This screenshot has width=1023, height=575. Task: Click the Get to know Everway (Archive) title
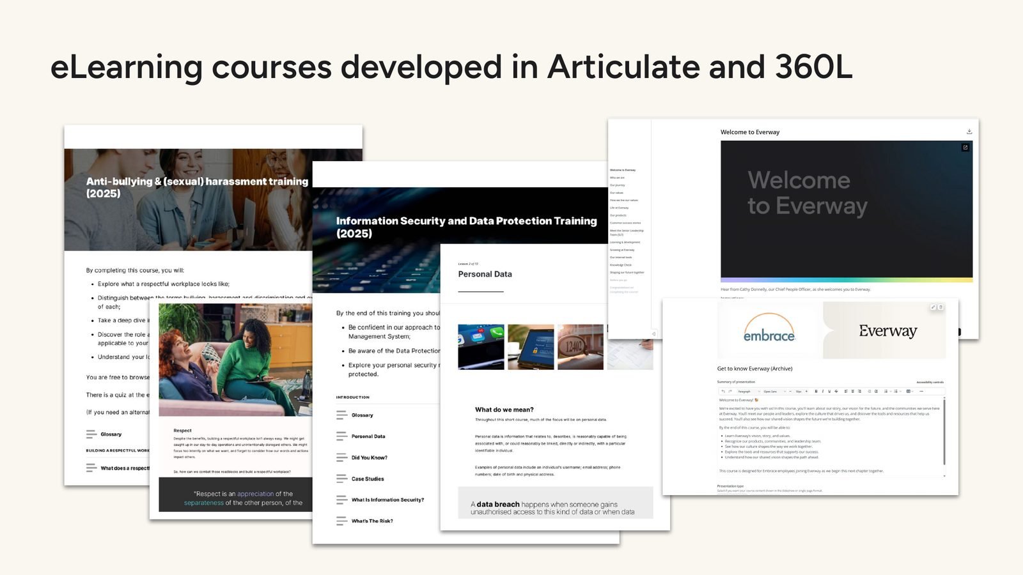click(754, 369)
